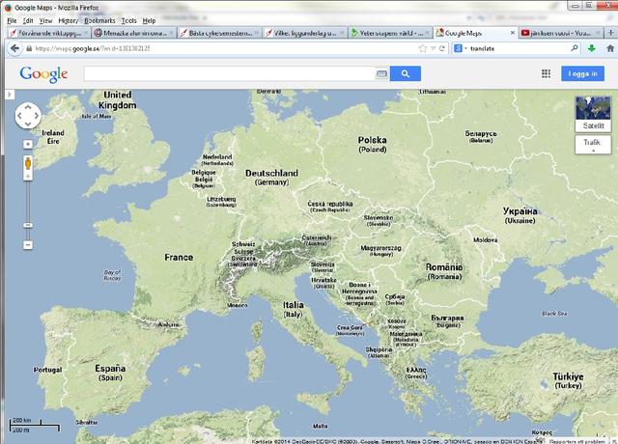This screenshot has height=444, width=618.
Task: Switch to the 'Förvånande' first tab
Action: tap(48, 33)
